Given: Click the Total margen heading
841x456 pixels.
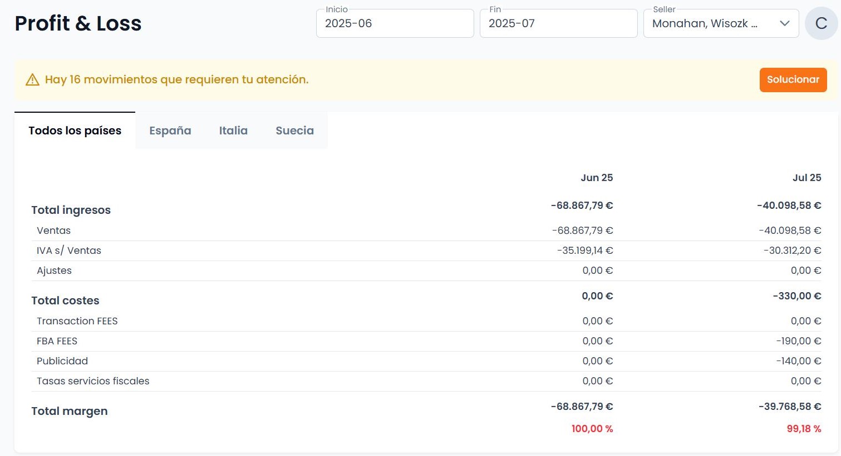Looking at the screenshot, I should pos(70,411).
